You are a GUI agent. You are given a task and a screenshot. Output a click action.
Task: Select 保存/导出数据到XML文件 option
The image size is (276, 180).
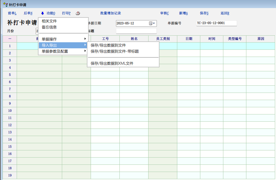(112, 63)
